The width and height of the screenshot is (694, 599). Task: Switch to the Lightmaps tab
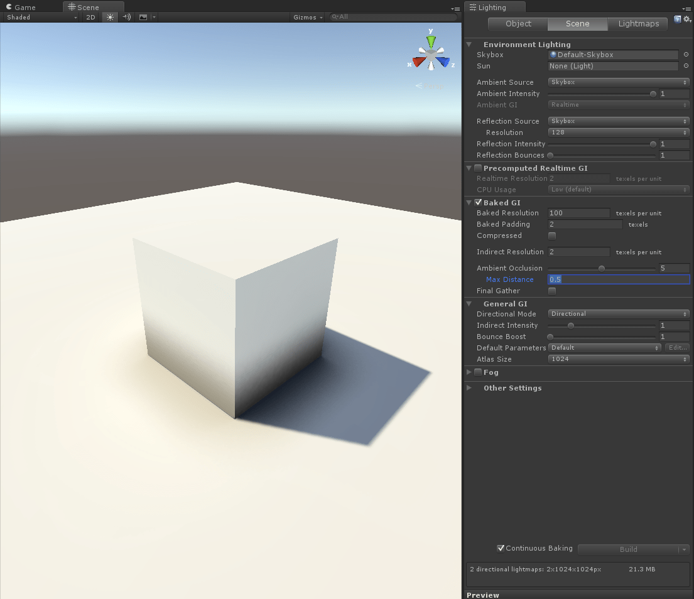pyautogui.click(x=637, y=23)
